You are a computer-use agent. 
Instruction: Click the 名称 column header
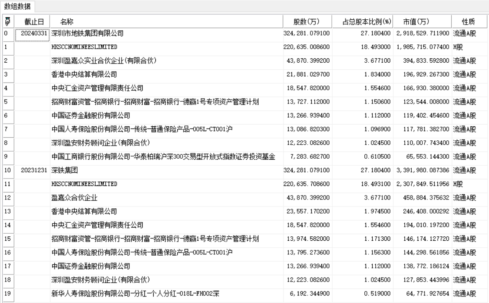(x=67, y=21)
